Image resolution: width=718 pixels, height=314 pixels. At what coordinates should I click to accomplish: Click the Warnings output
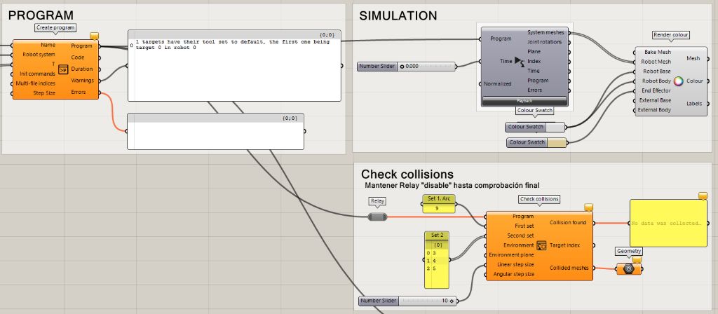83,81
